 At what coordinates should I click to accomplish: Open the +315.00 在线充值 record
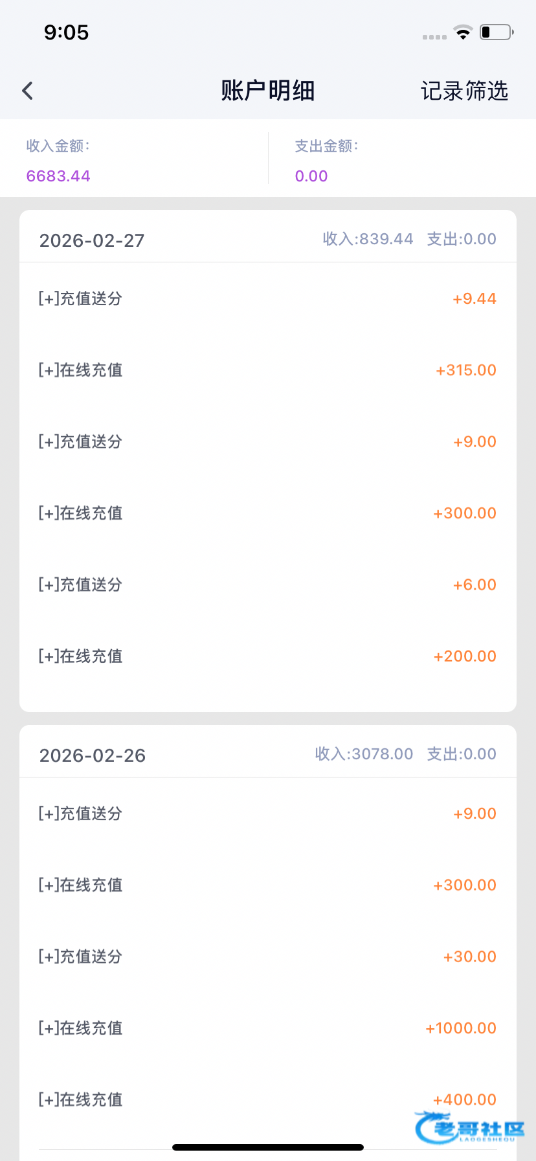pos(267,370)
